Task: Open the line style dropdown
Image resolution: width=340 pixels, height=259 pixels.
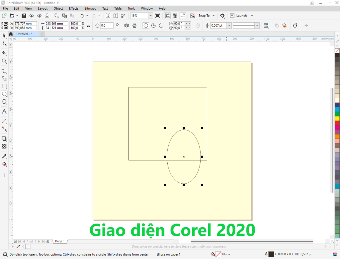Action: click(x=257, y=26)
